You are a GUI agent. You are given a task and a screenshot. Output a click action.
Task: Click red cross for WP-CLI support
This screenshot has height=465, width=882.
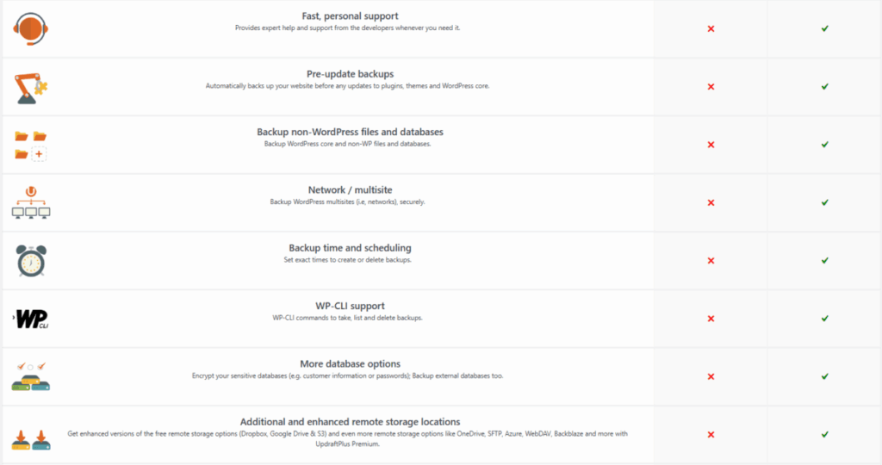point(711,319)
